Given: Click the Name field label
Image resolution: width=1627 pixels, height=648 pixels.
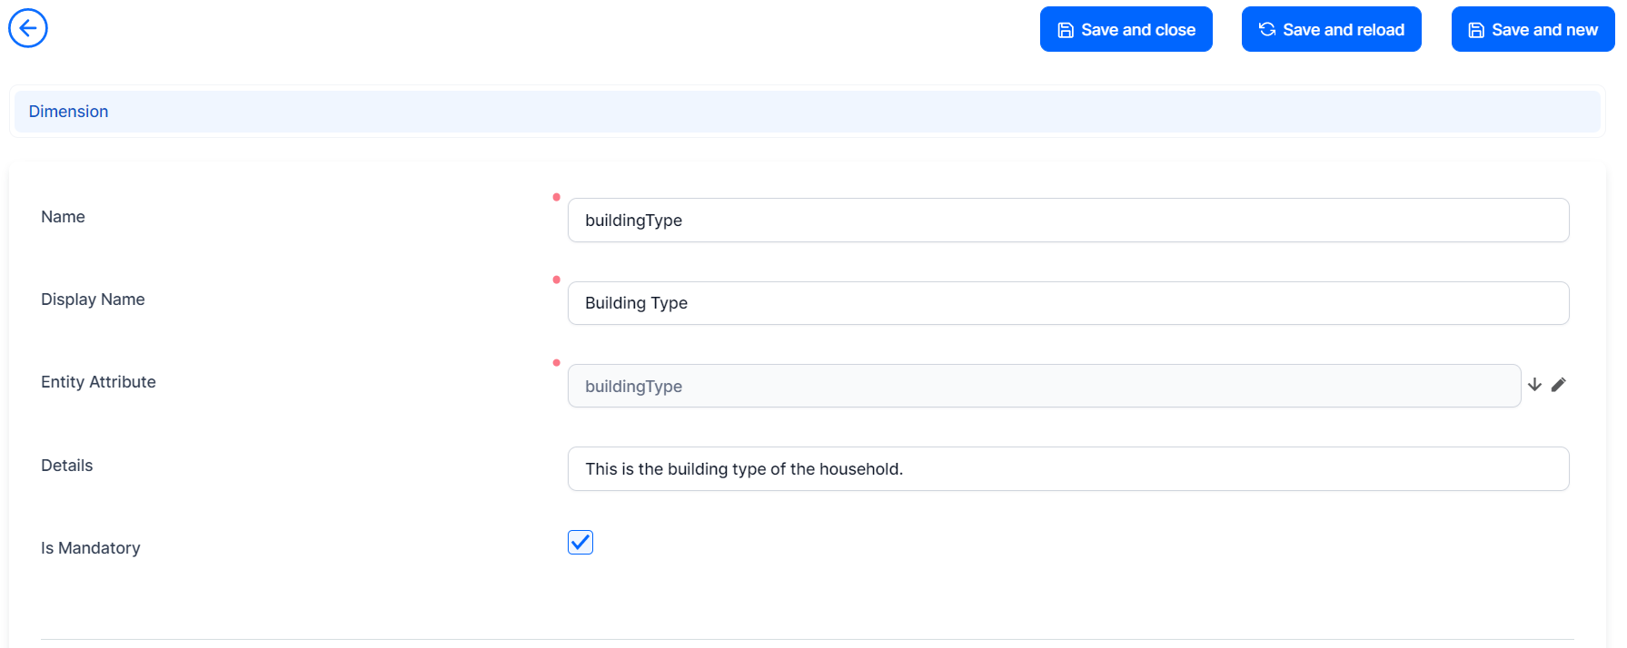Looking at the screenshot, I should (63, 217).
